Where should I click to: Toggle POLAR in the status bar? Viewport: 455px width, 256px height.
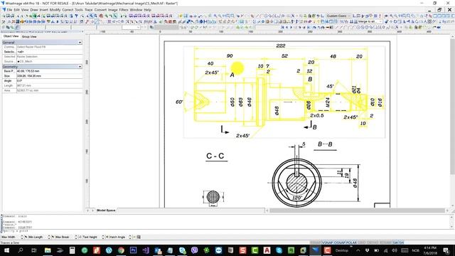351,242
